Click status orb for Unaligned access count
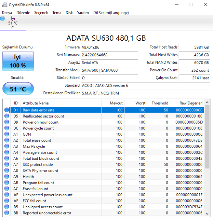The image size is (213, 219). pos(7,207)
